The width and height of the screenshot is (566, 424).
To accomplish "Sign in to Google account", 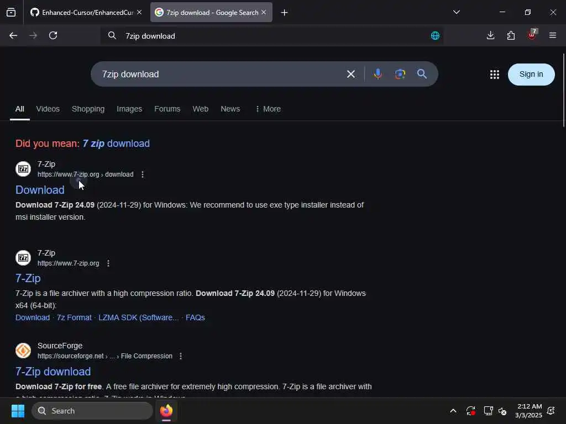I will tap(531, 75).
